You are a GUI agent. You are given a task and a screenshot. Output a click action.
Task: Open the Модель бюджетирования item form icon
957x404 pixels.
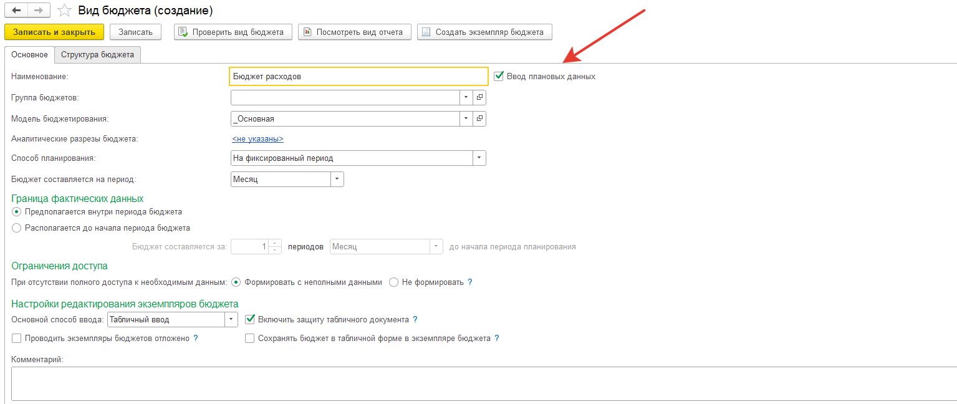click(x=479, y=118)
